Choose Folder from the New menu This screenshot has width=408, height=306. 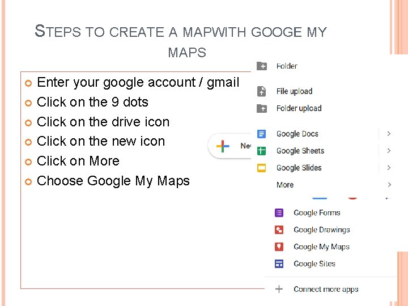[287, 66]
